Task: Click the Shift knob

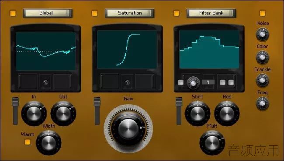Action: (197, 113)
